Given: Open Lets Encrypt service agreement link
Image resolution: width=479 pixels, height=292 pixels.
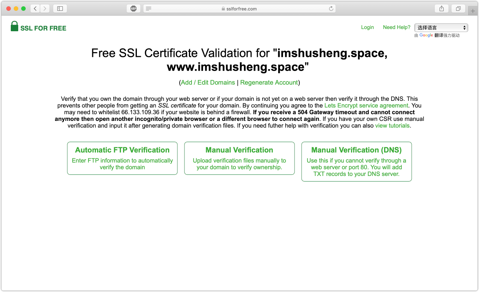Looking at the screenshot, I should (x=366, y=106).
